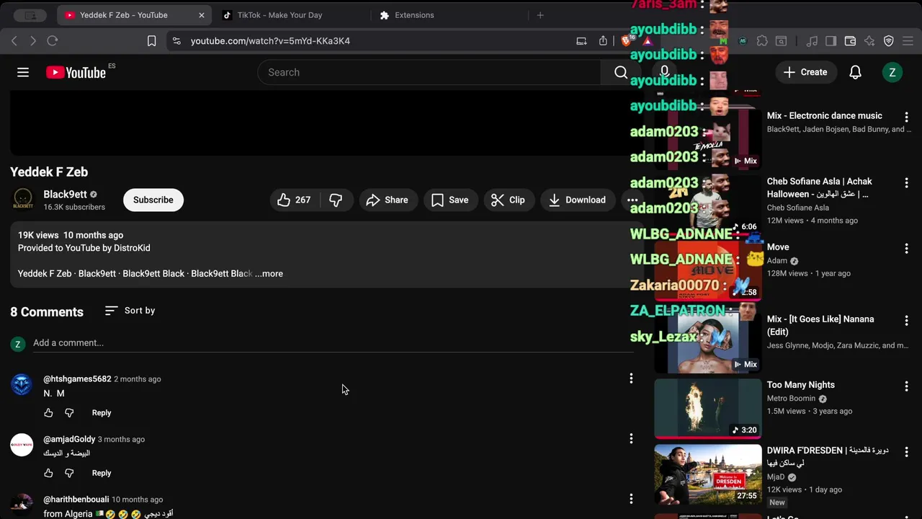This screenshot has width=922, height=519.
Task: Go back to previous page
Action: click(x=14, y=41)
